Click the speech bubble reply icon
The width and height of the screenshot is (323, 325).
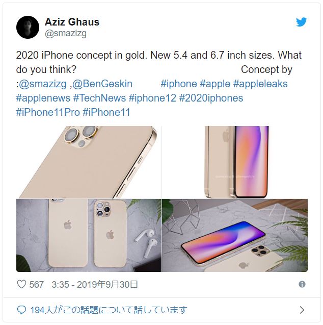(x=21, y=310)
